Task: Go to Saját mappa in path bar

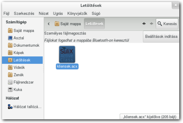Action: pyautogui.click(x=68, y=24)
